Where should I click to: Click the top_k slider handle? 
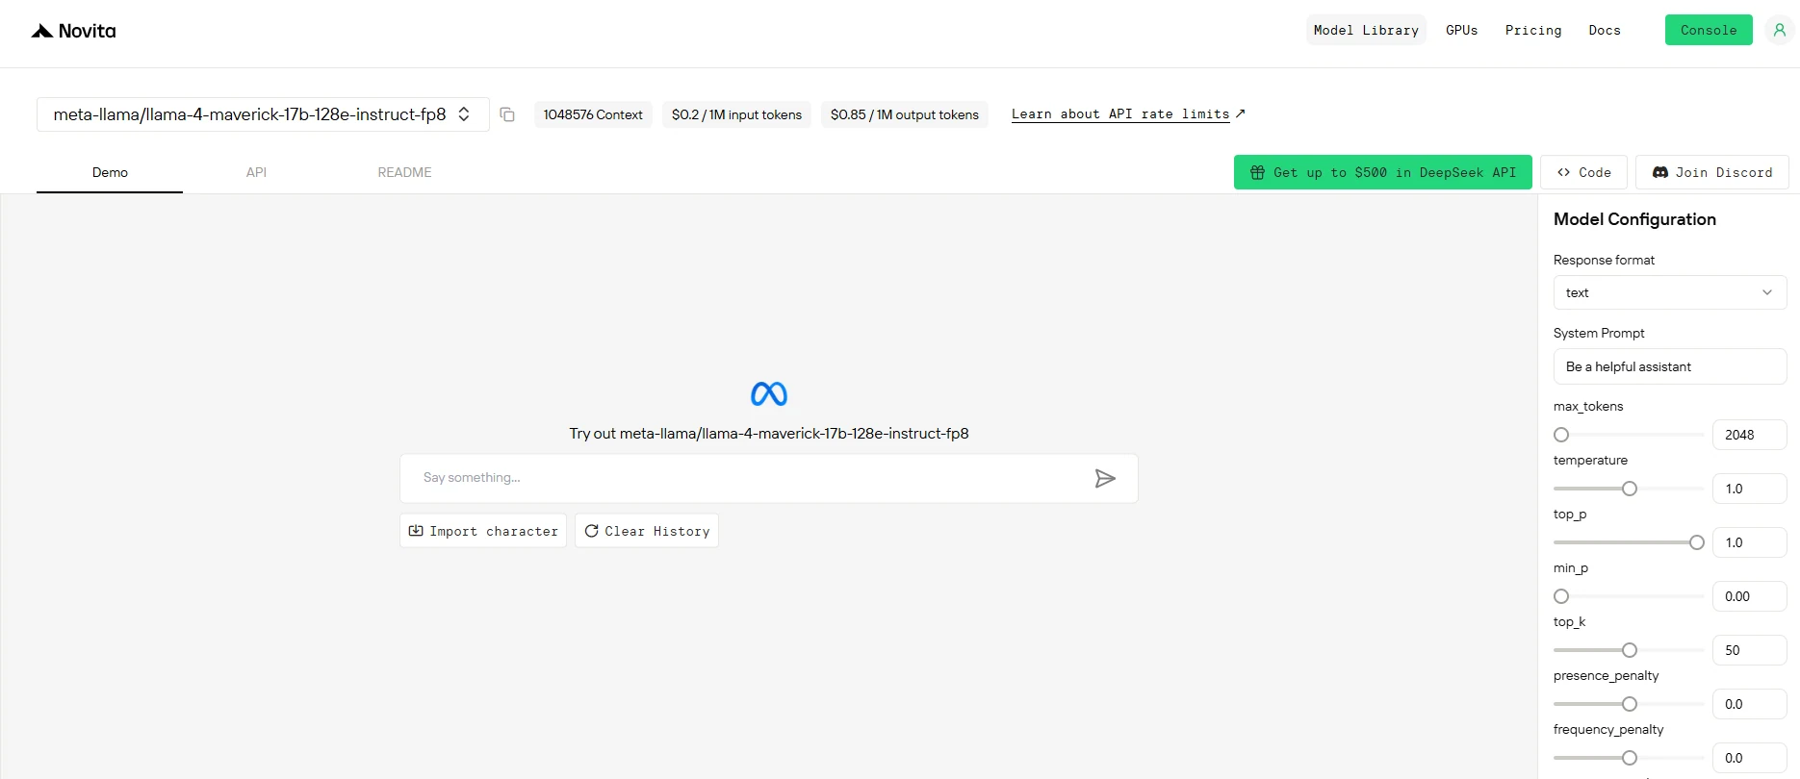[1630, 650]
